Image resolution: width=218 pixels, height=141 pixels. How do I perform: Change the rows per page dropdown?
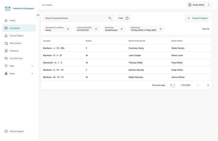173,85
